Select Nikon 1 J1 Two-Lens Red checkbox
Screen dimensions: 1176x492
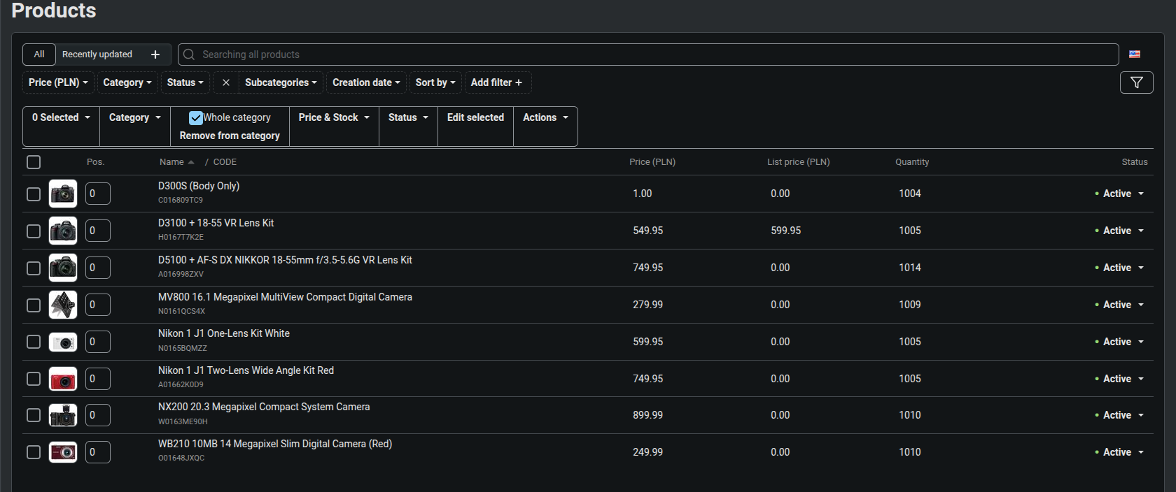[x=34, y=379]
